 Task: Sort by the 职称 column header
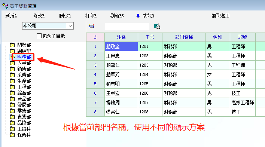click(x=243, y=37)
